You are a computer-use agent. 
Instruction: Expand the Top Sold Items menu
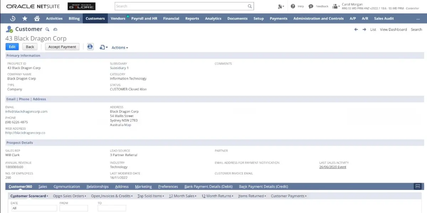click(x=151, y=196)
